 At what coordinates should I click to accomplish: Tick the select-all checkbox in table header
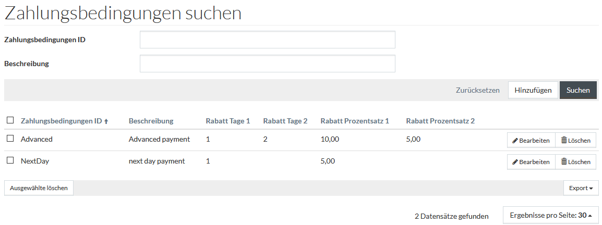click(10, 120)
